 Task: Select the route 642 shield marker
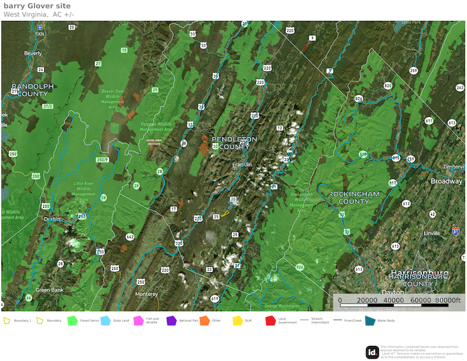[x=130, y=237]
